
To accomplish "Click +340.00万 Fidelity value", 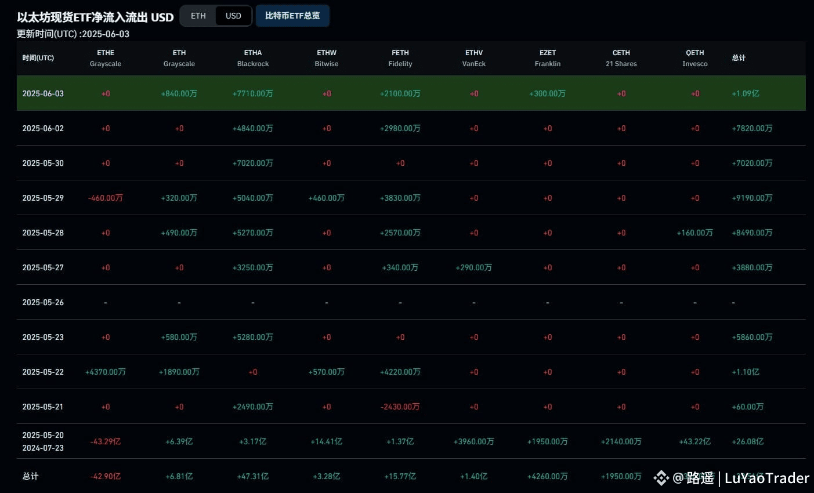I will click(x=400, y=267).
